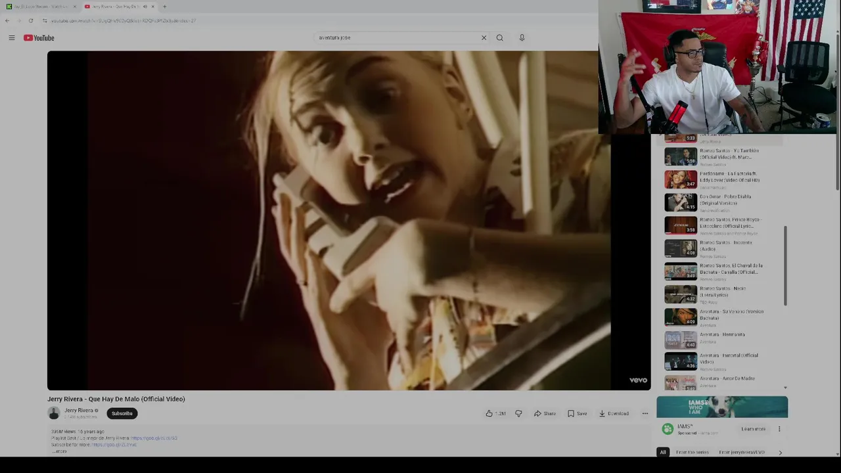The image size is (841, 473).
Task: Play Aventura - Su Veneno (Version Bachata)
Action: (x=723, y=317)
